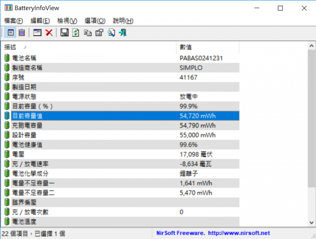Click battery icon beside 製造商名稱 row
Screen dimensions: 316x239
pyautogui.click(x=7, y=68)
